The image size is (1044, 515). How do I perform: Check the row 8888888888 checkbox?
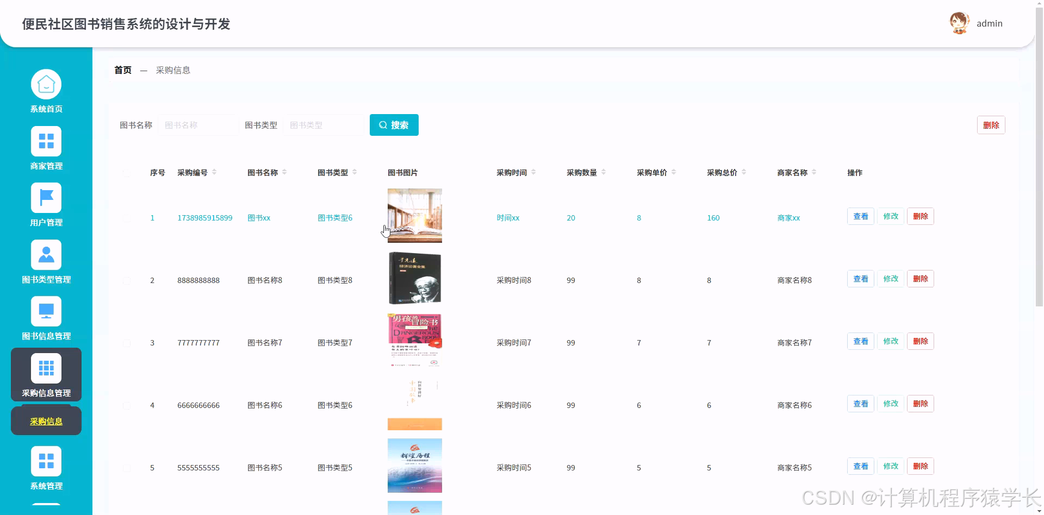tap(127, 280)
